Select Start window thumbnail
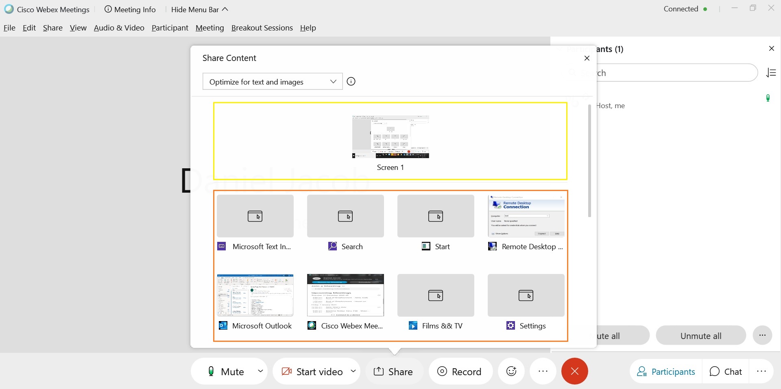Image resolution: width=781 pixels, height=389 pixels. click(x=436, y=216)
